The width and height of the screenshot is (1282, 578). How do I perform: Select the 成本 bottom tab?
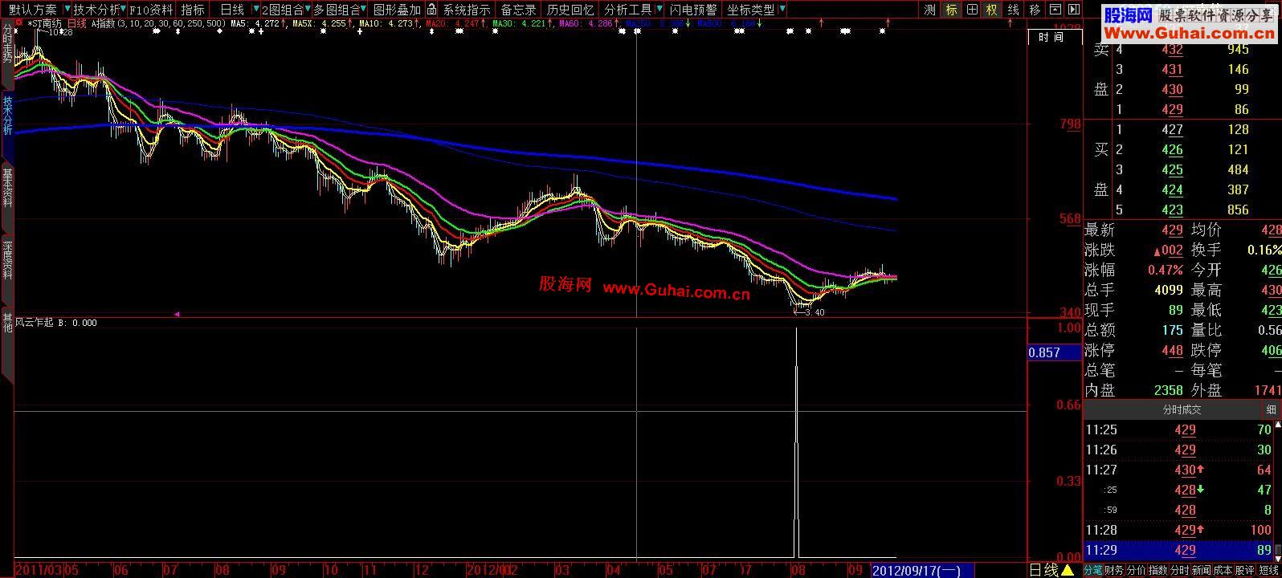click(1223, 570)
